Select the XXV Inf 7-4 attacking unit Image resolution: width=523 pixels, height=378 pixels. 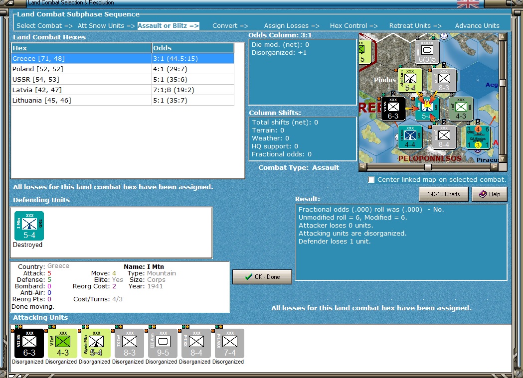pyautogui.click(x=229, y=343)
